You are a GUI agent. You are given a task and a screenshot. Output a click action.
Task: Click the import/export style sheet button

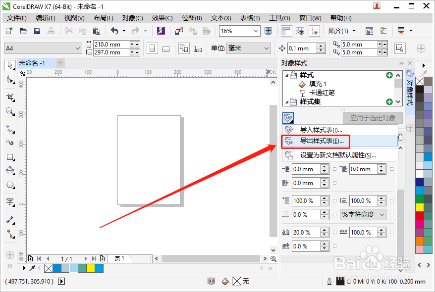click(x=288, y=118)
